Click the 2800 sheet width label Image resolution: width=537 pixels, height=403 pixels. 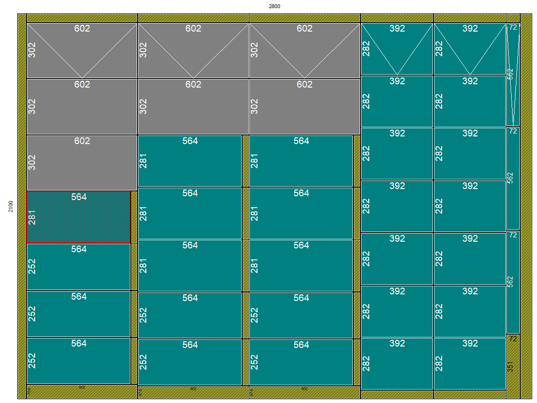pos(274,6)
